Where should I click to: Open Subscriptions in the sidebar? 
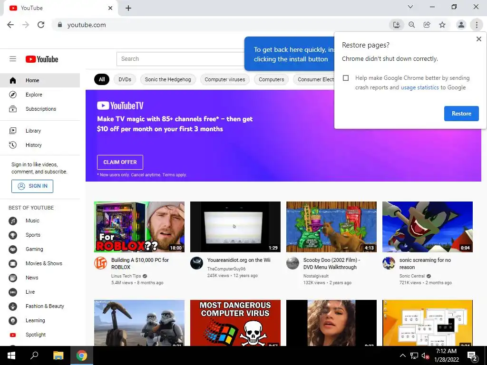pos(40,109)
